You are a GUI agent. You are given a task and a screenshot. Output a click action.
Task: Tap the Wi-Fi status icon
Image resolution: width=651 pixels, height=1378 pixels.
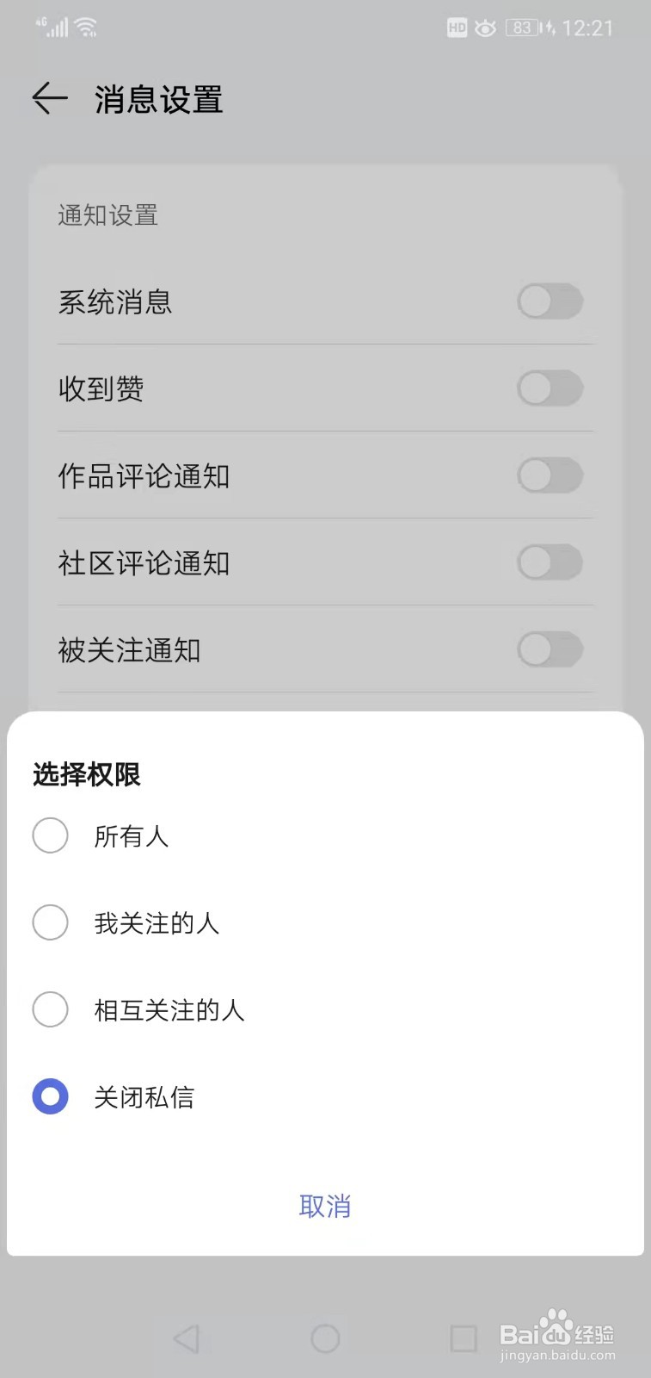coord(86,28)
